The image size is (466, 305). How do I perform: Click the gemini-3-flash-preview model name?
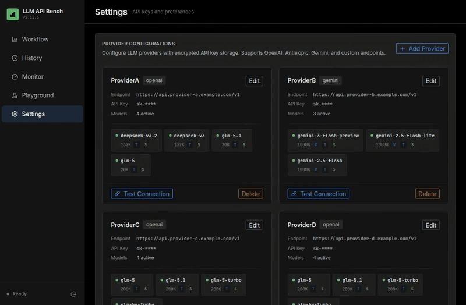[x=328, y=136]
